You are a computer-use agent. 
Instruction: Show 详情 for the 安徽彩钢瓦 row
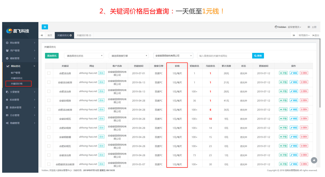coord(283,119)
